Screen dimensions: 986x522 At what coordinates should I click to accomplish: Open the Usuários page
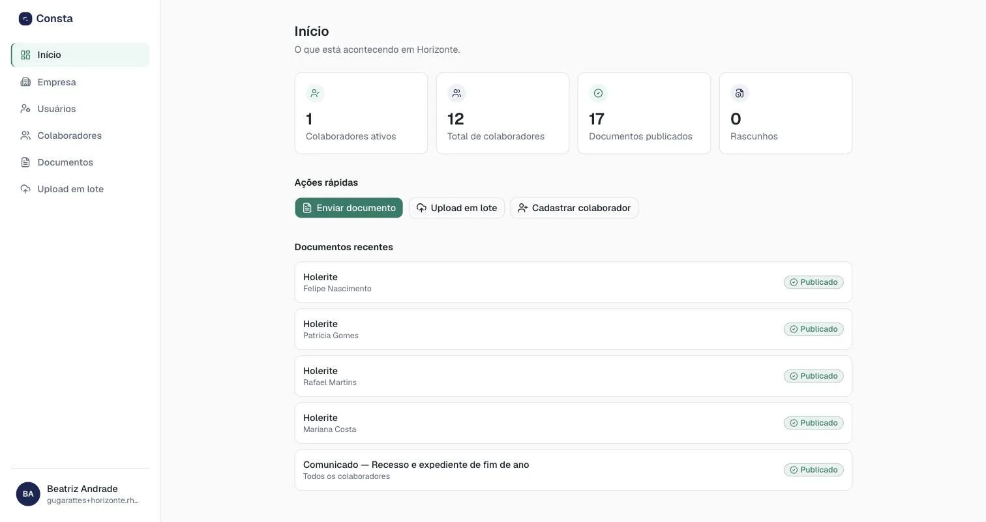pos(80,109)
